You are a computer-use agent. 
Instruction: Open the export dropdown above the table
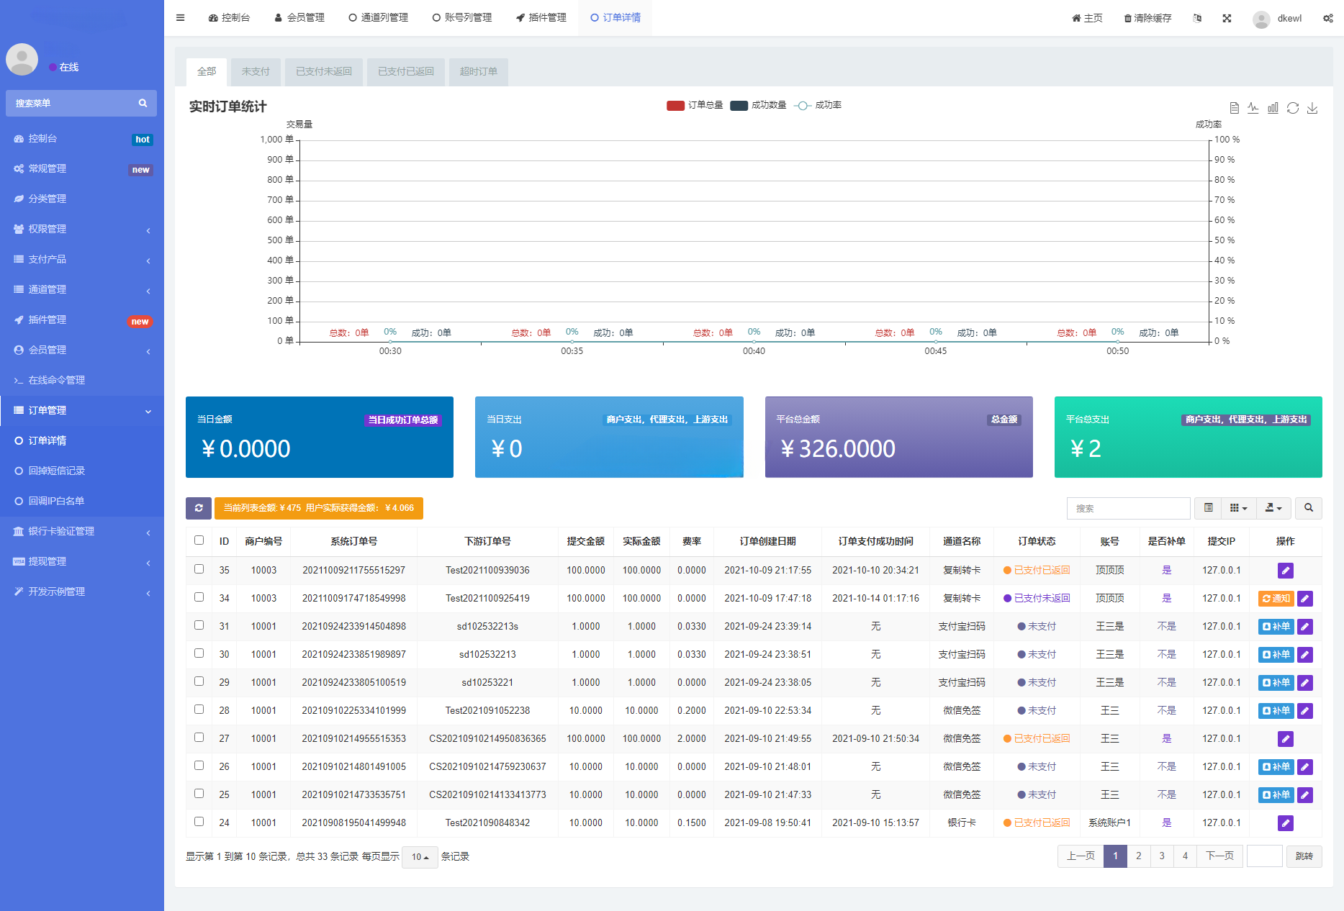click(x=1273, y=508)
